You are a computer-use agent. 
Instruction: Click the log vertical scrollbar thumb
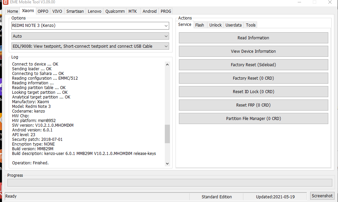click(167, 134)
